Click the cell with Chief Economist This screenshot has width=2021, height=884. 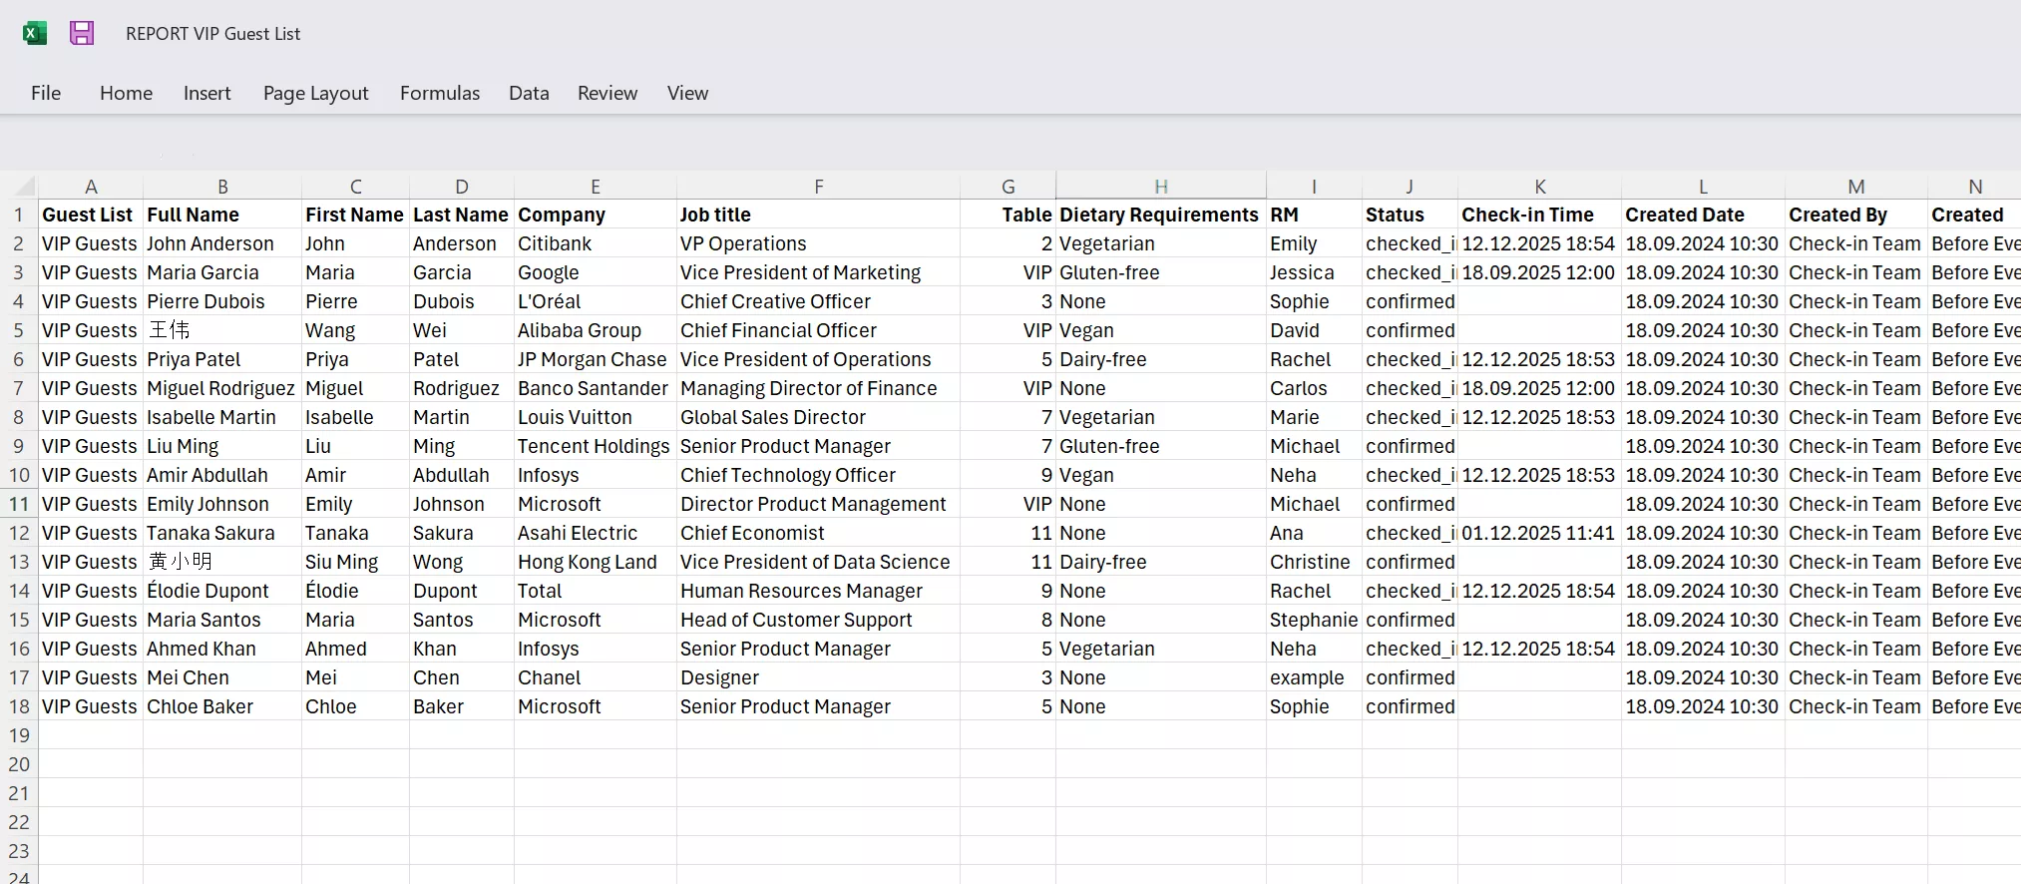pyautogui.click(x=818, y=533)
